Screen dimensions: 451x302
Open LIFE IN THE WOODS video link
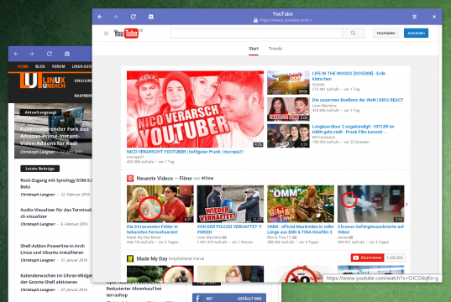[349, 76]
